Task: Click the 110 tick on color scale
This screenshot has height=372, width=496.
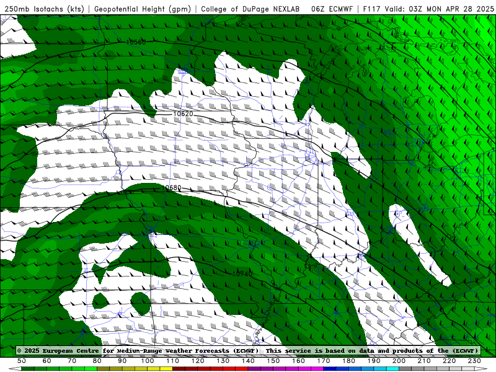Action: [x=172, y=361]
